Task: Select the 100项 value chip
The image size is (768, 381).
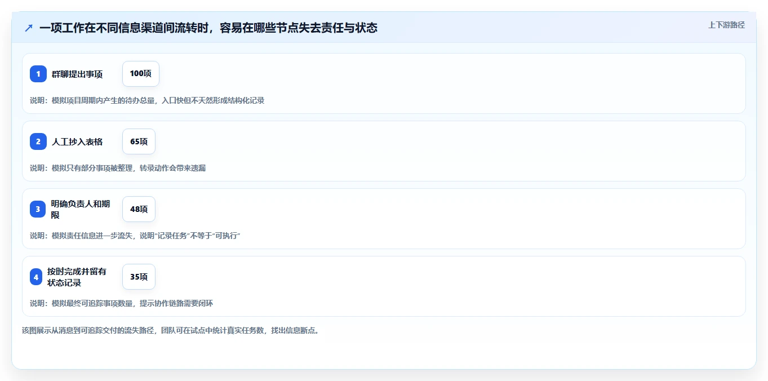Action: pyautogui.click(x=141, y=74)
